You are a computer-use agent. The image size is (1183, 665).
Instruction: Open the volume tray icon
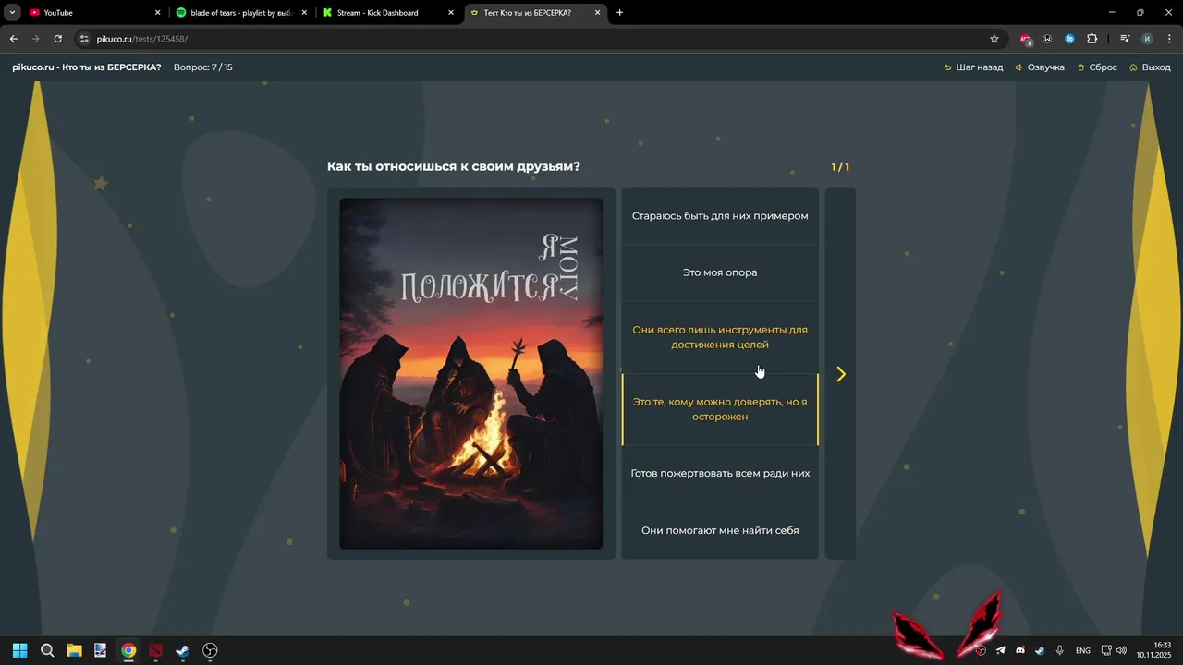(1121, 650)
